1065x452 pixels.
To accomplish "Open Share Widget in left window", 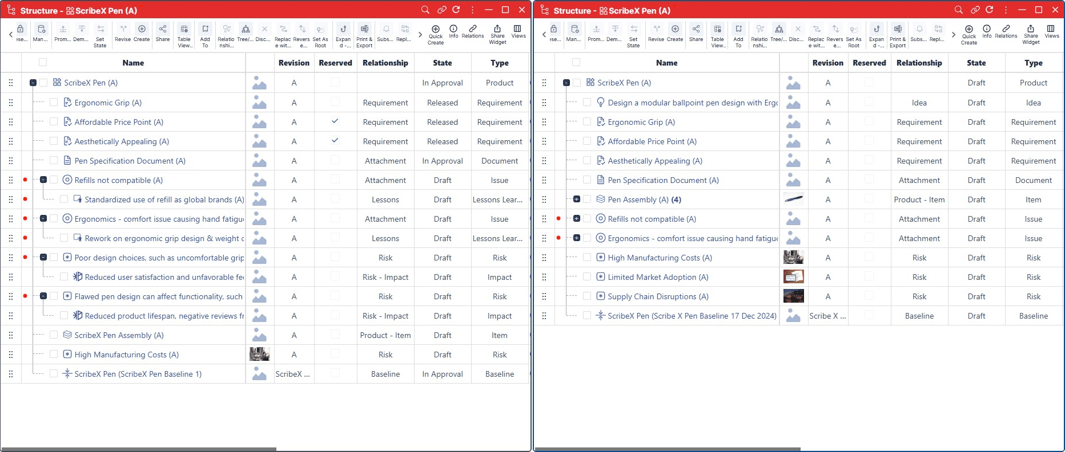I will click(x=497, y=34).
